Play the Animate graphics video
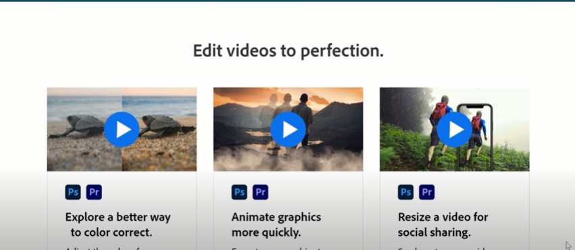575x250 pixels. tap(289, 130)
